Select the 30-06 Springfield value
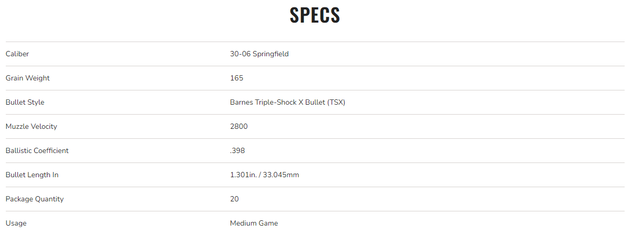The height and width of the screenshot is (234, 632). click(259, 54)
